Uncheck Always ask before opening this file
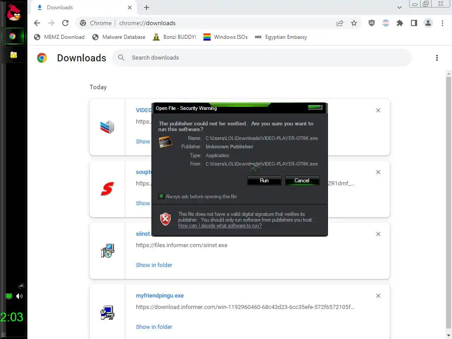The image size is (452, 339). tap(162, 196)
